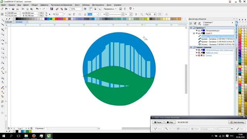
Task: Collapse the Главная страница tree node
Action: 191,47
